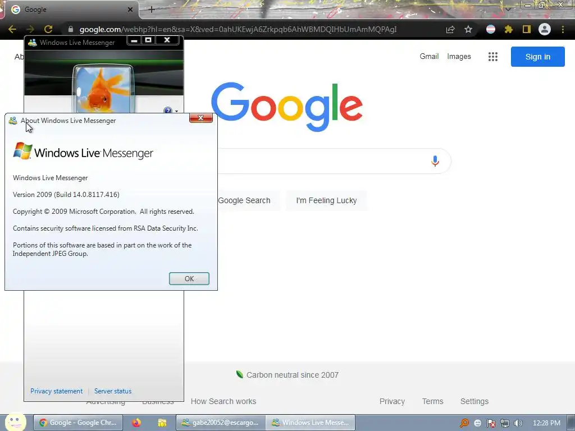Image resolution: width=575 pixels, height=431 pixels.
Task: Open the Google apps grid
Action: 493,57
